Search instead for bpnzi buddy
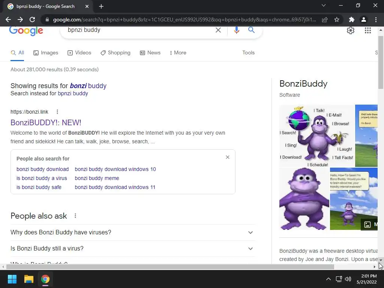 [73, 93]
